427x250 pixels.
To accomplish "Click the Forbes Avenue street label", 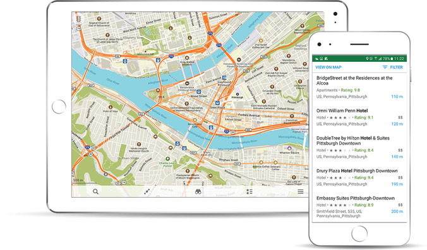I will click(249, 115).
